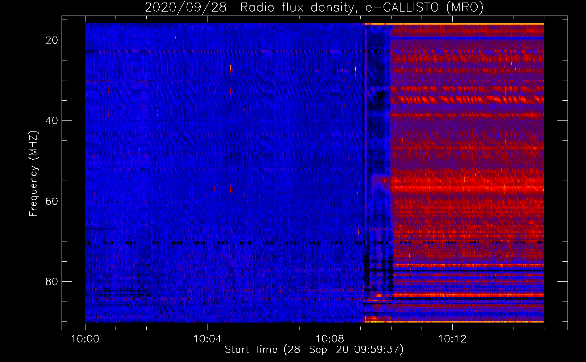Click the 60 MHz frequency tick label
586x362 pixels.
point(52,201)
